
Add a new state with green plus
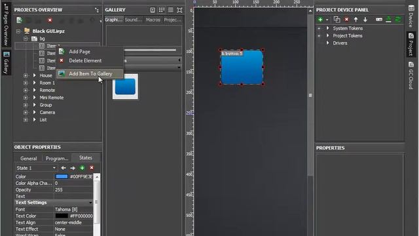[x=82, y=168]
